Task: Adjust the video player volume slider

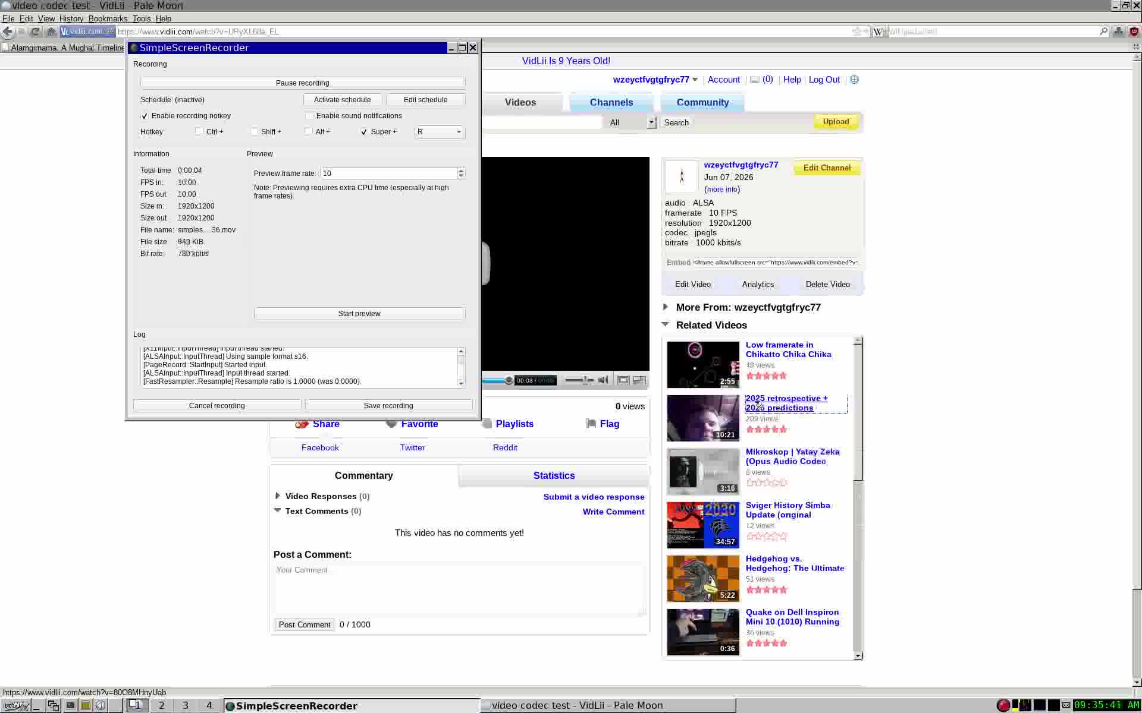Action: (579, 380)
